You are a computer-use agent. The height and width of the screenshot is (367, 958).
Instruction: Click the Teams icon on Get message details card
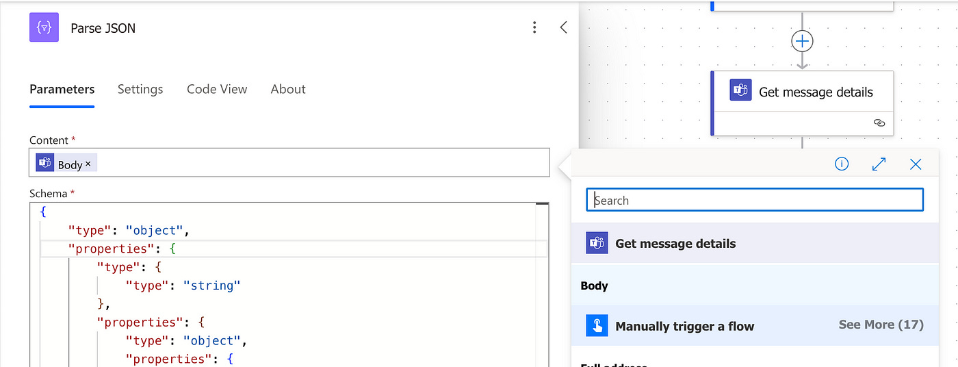point(740,90)
